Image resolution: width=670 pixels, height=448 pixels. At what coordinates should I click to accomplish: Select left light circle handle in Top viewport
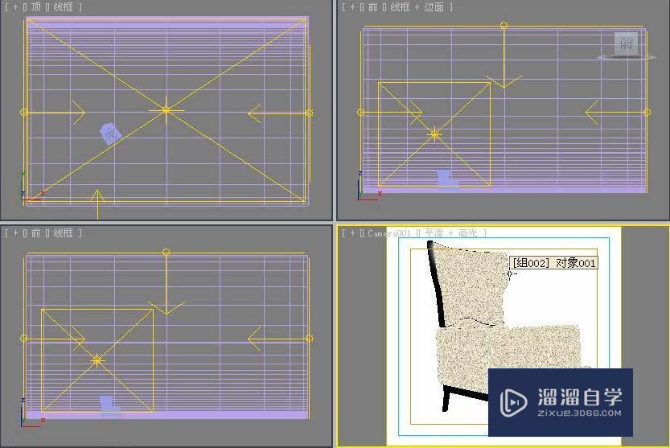tap(24, 112)
